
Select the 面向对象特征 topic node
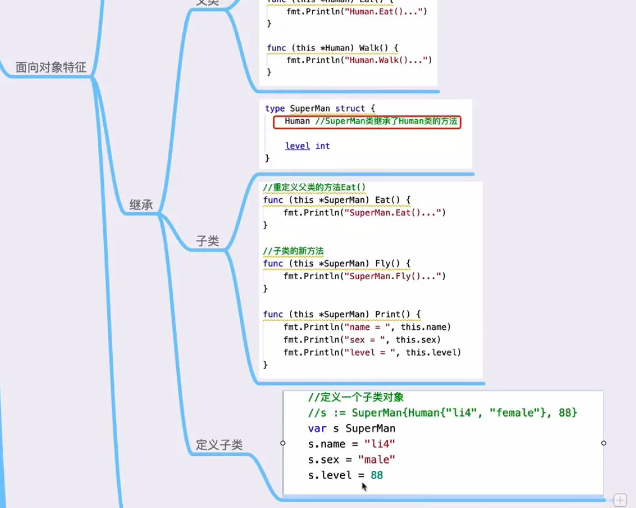[x=51, y=68]
